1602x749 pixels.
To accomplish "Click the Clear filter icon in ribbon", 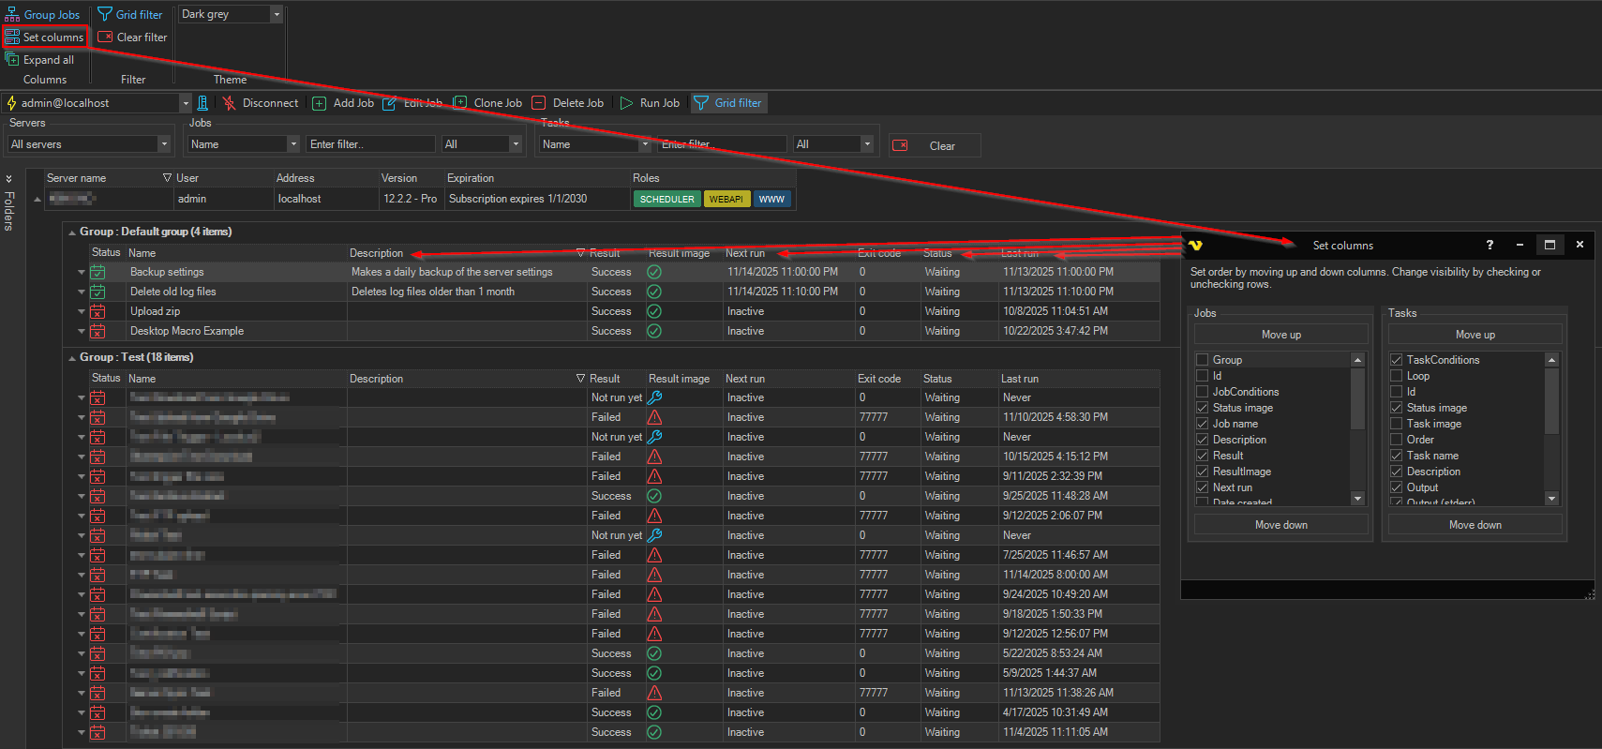I will [105, 37].
